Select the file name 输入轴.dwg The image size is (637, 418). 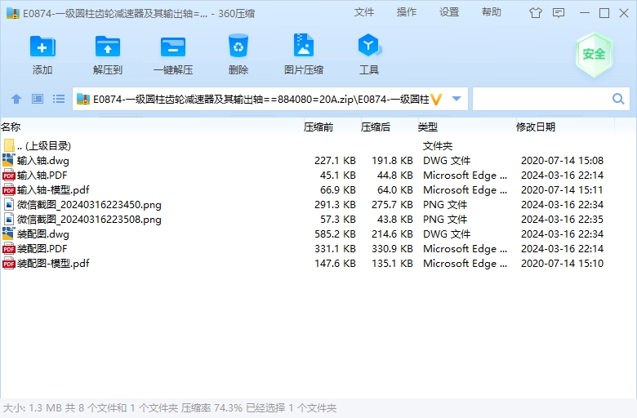click(x=43, y=161)
